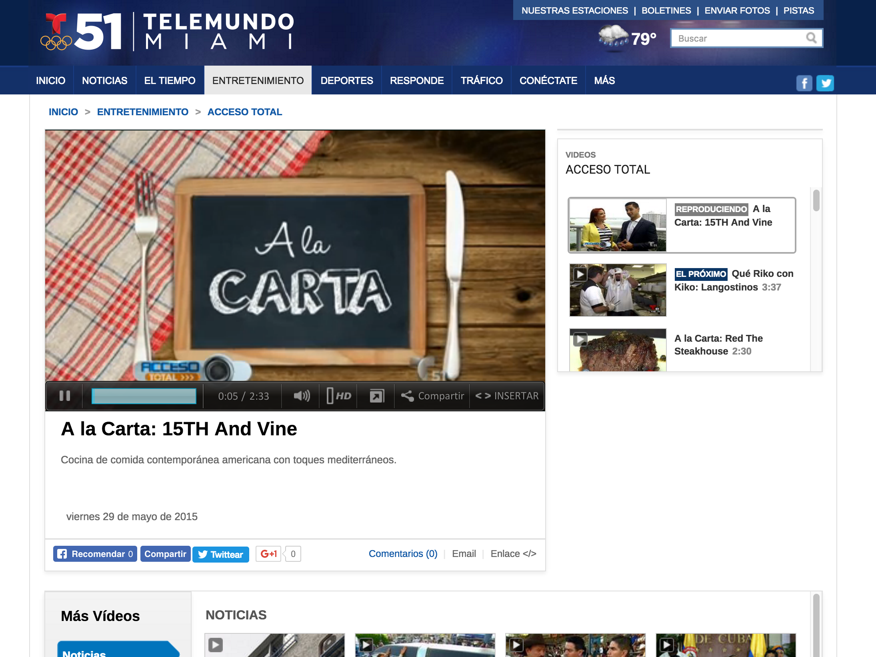
Task: Open the Facebook page icon in navbar
Action: [x=804, y=83]
